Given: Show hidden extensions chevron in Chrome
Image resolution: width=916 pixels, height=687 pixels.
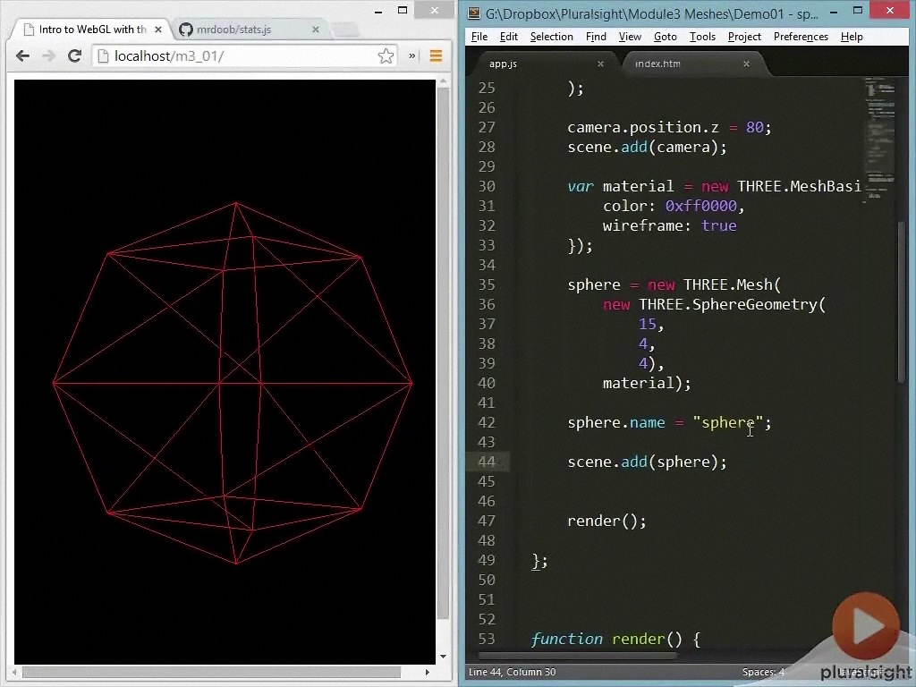Looking at the screenshot, I should 412,56.
